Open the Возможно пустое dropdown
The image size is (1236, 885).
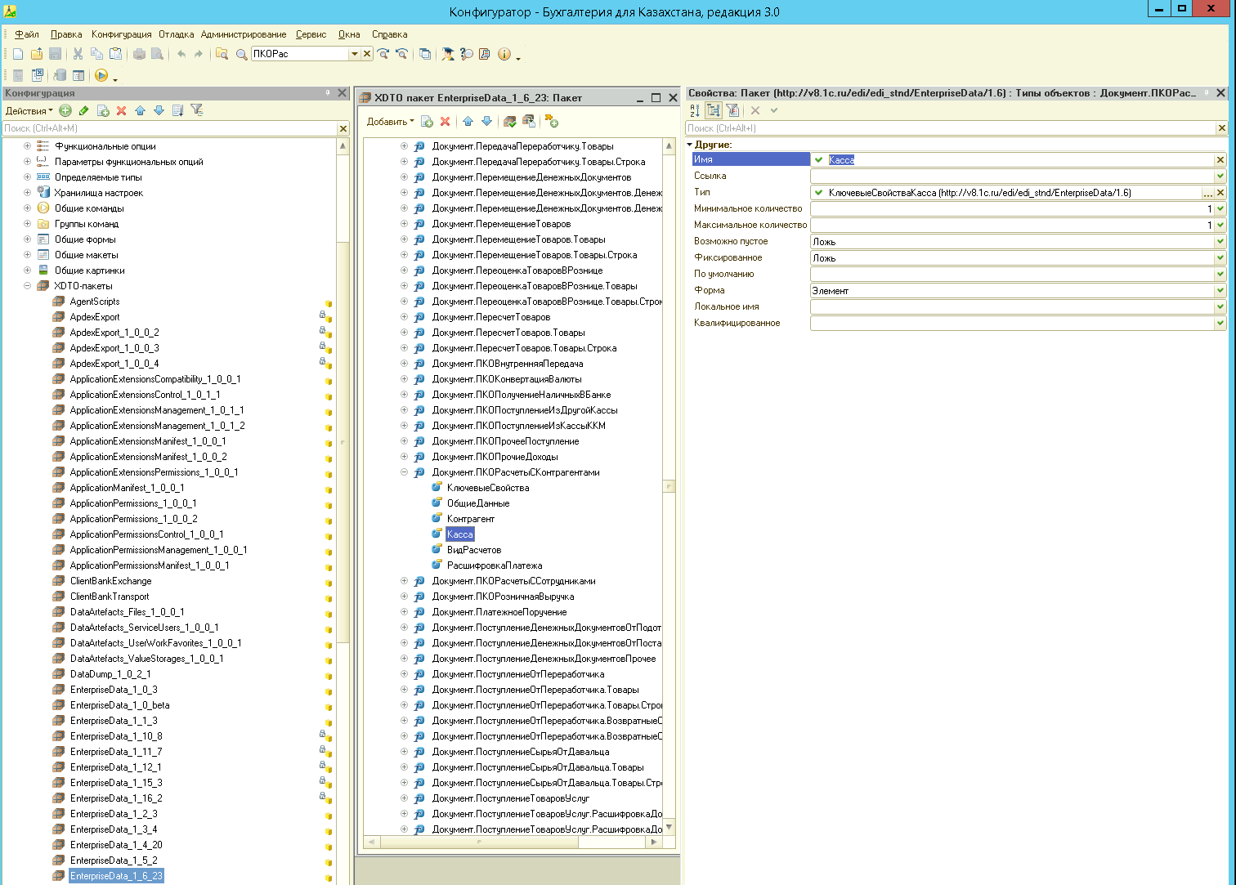click(1220, 241)
